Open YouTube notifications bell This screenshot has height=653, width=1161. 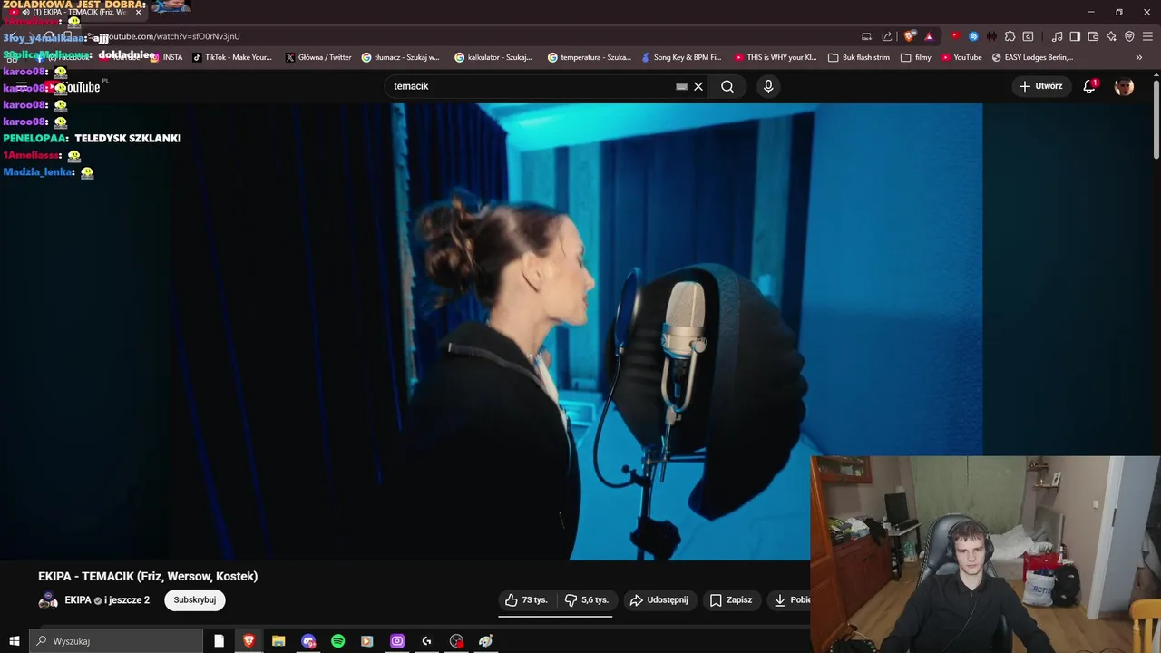[1089, 86]
